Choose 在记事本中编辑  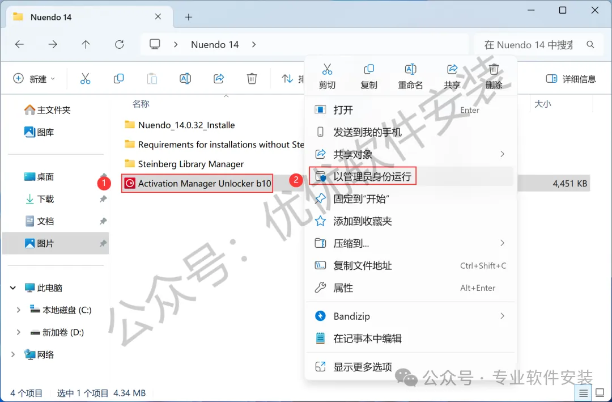click(411, 338)
